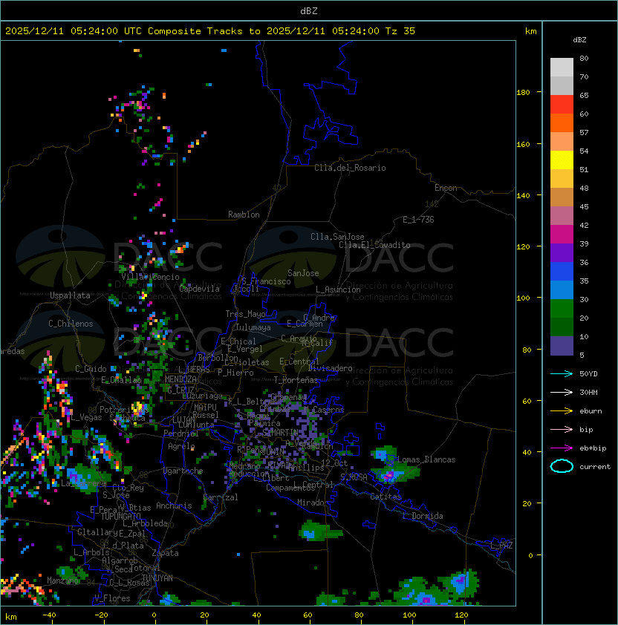Pick the purple 36-39 dBZ legend swatch
This screenshot has height=625, width=618.
(562, 252)
